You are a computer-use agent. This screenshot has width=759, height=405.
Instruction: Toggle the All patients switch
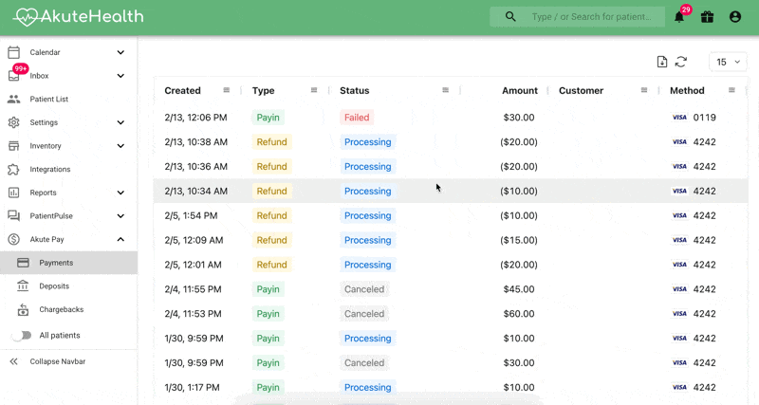(x=21, y=335)
